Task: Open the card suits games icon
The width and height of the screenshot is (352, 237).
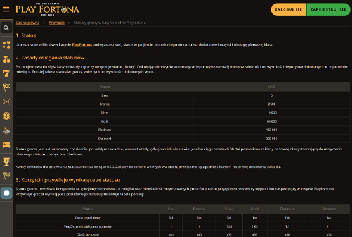Action: (x=6, y=45)
